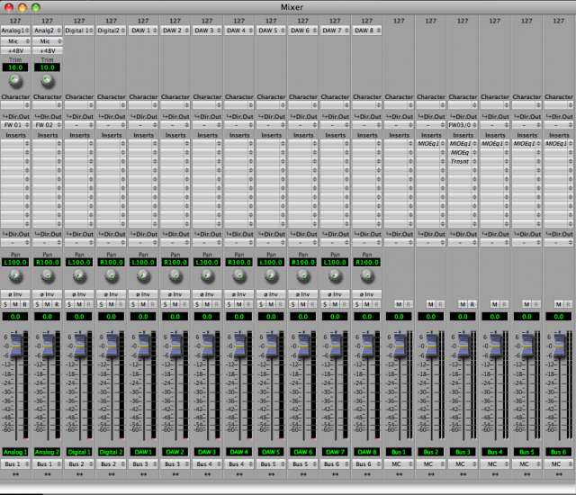Click the 127 value atop the Analog 1 strip
Screen dimensions: 576x495
[15, 21]
